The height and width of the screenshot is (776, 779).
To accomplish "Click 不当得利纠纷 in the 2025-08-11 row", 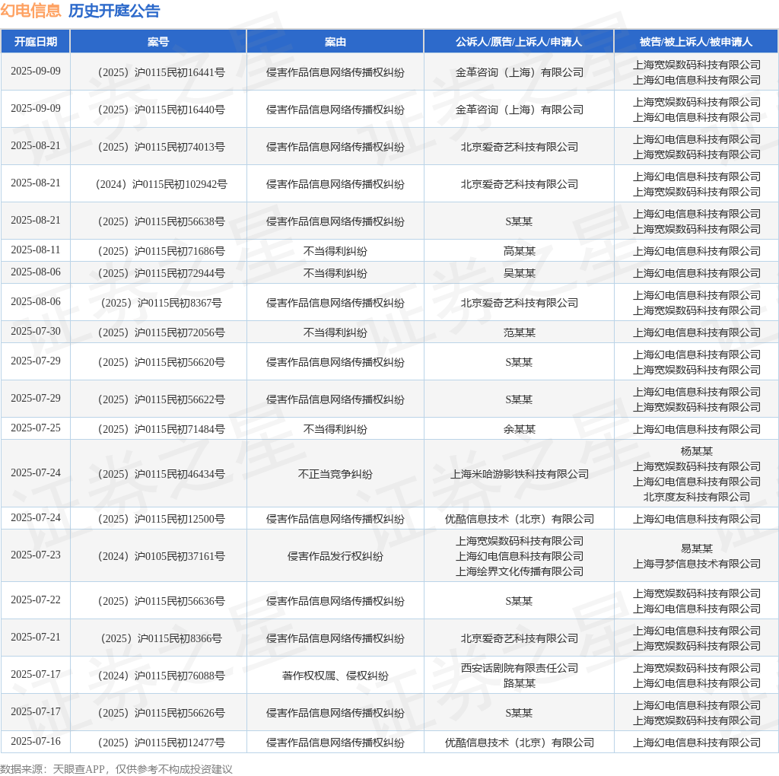I will 335,251.
